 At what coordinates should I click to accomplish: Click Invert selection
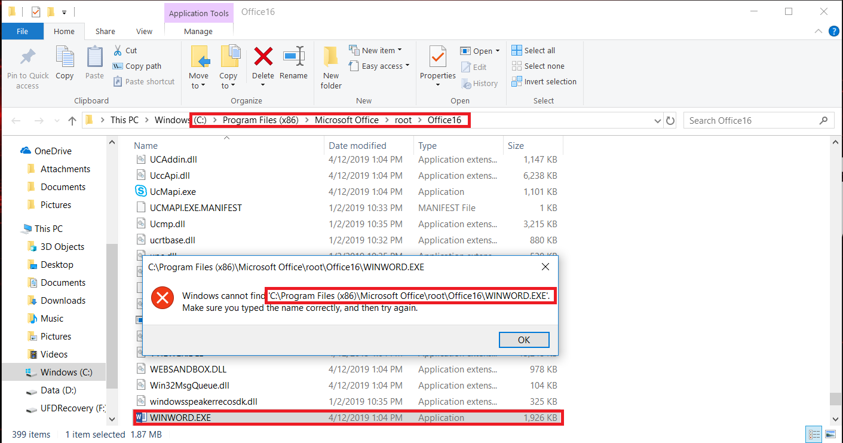(544, 82)
